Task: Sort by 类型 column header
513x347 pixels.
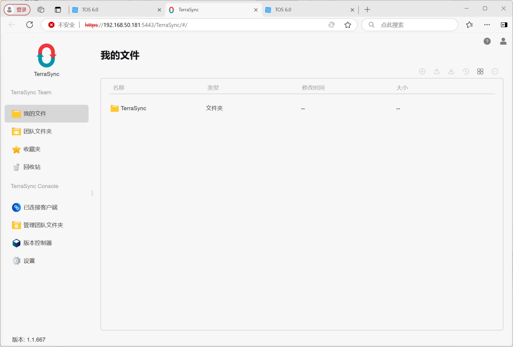Action: click(213, 88)
